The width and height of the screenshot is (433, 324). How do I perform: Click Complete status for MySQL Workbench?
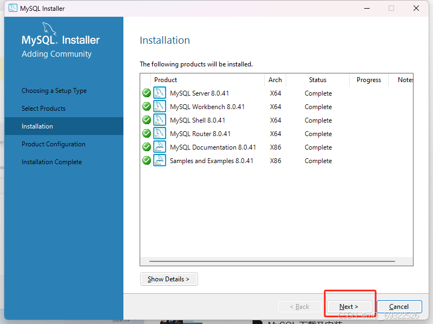click(x=318, y=107)
